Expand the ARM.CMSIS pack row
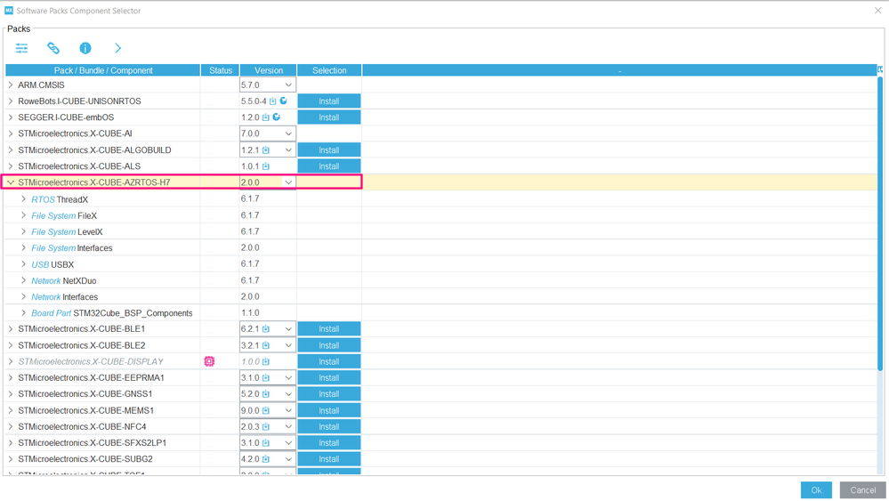The height and width of the screenshot is (501, 889). [x=10, y=85]
